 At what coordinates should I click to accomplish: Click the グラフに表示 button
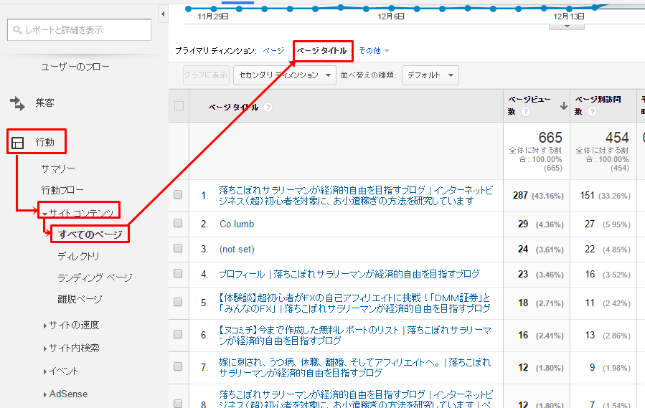tap(206, 75)
